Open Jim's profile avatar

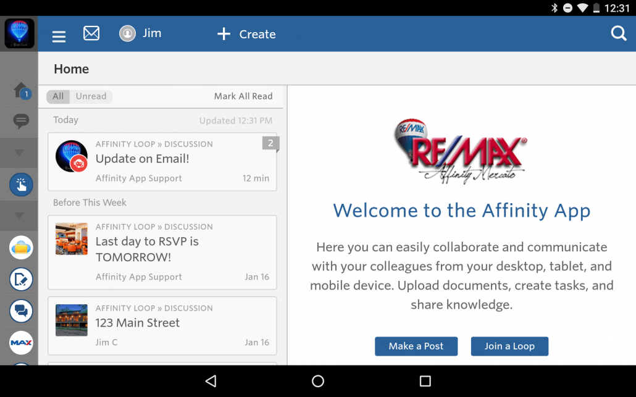coord(127,33)
